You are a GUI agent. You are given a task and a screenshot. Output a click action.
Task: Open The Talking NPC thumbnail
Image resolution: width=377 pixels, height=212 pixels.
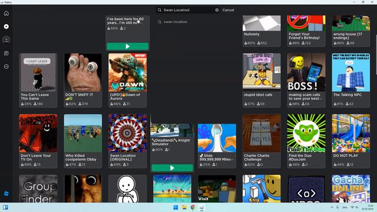point(351,72)
